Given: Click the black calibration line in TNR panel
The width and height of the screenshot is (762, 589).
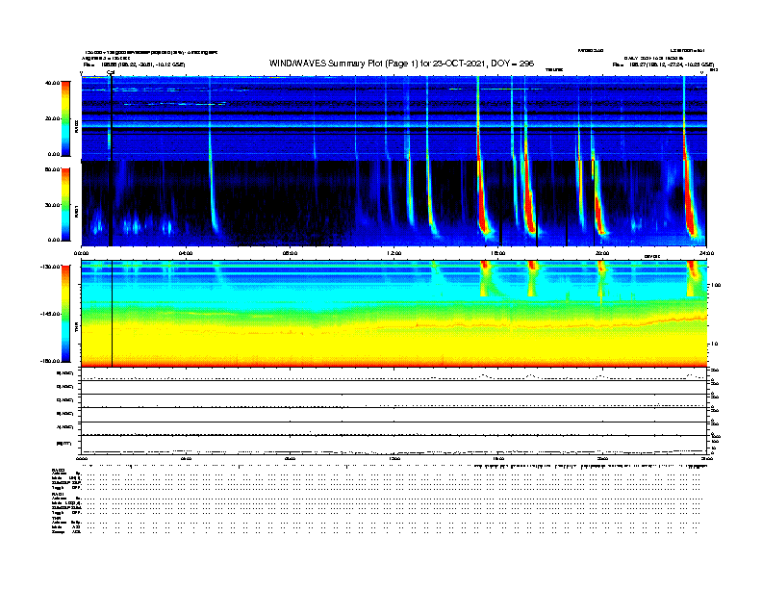Looking at the screenshot, I should (x=113, y=314).
